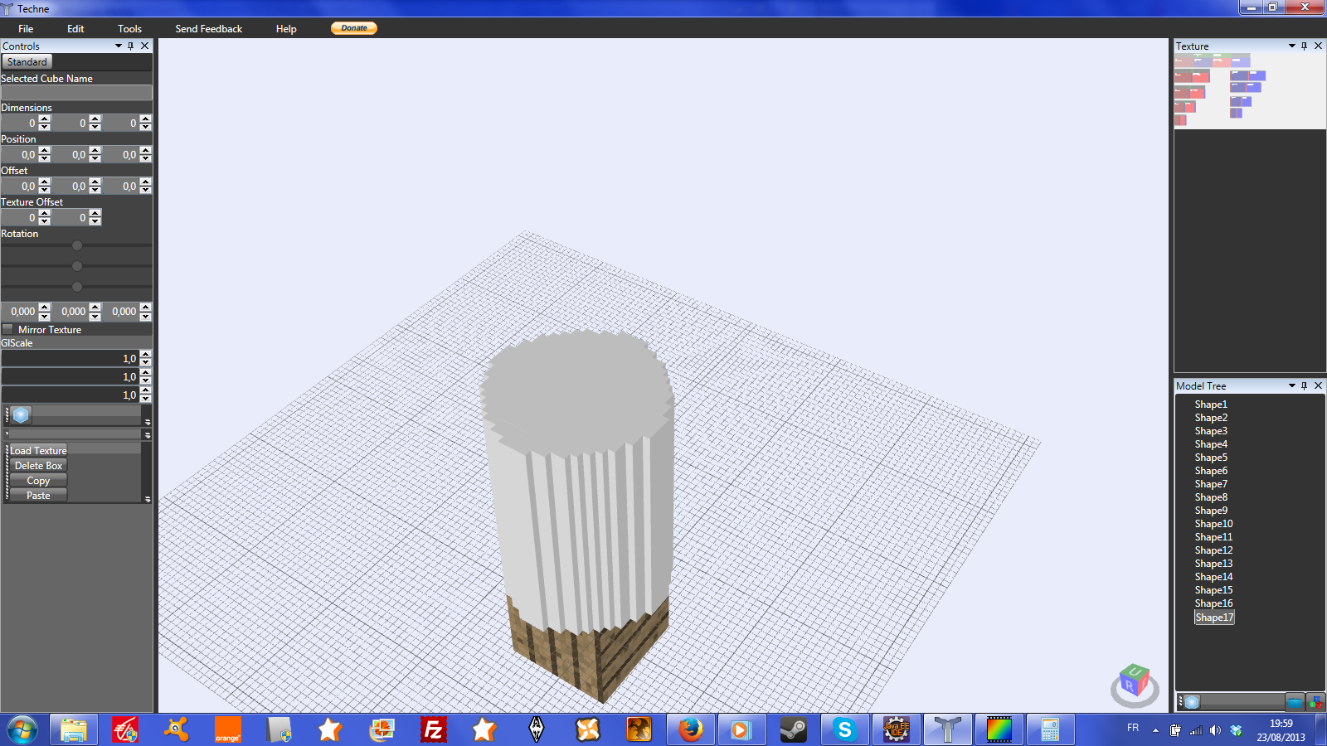Pin the Controls panel with pushpin icon
This screenshot has width=1327, height=746.
131,46
